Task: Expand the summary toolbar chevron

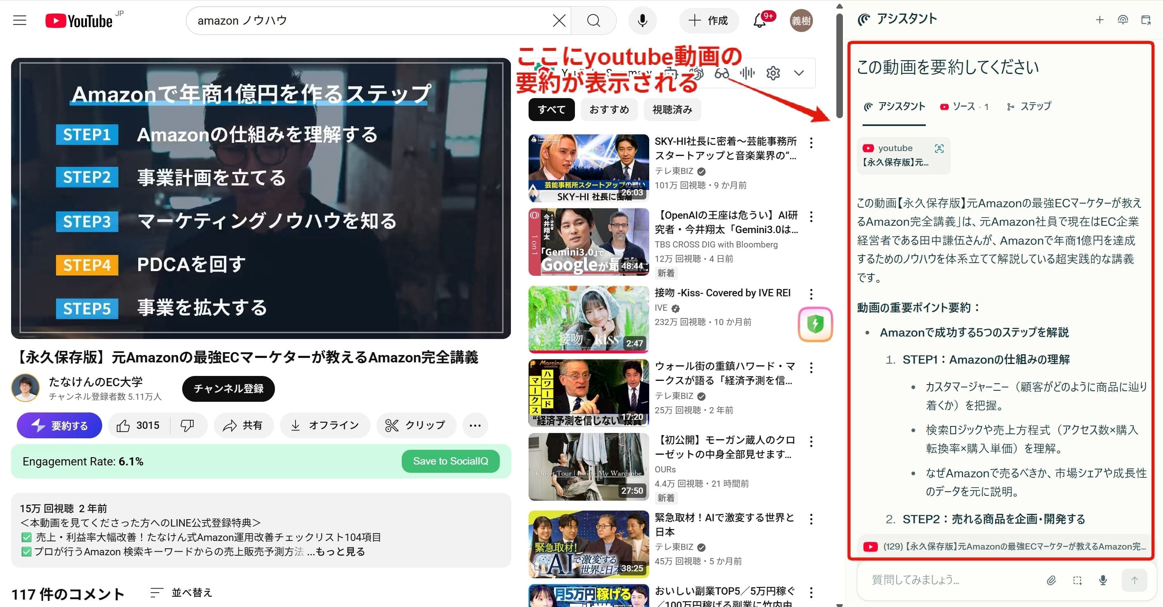Action: point(799,73)
